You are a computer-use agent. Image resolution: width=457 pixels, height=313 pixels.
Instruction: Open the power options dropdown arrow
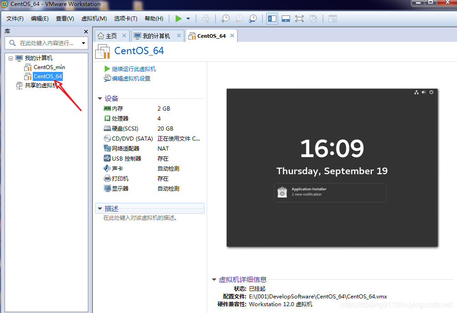[188, 19]
